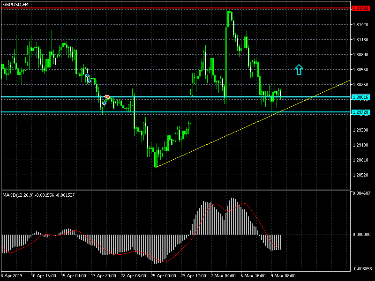This screenshot has width=375, height=281.
Task: Select the lower cyan horizontal line
Action: pyautogui.click(x=187, y=112)
